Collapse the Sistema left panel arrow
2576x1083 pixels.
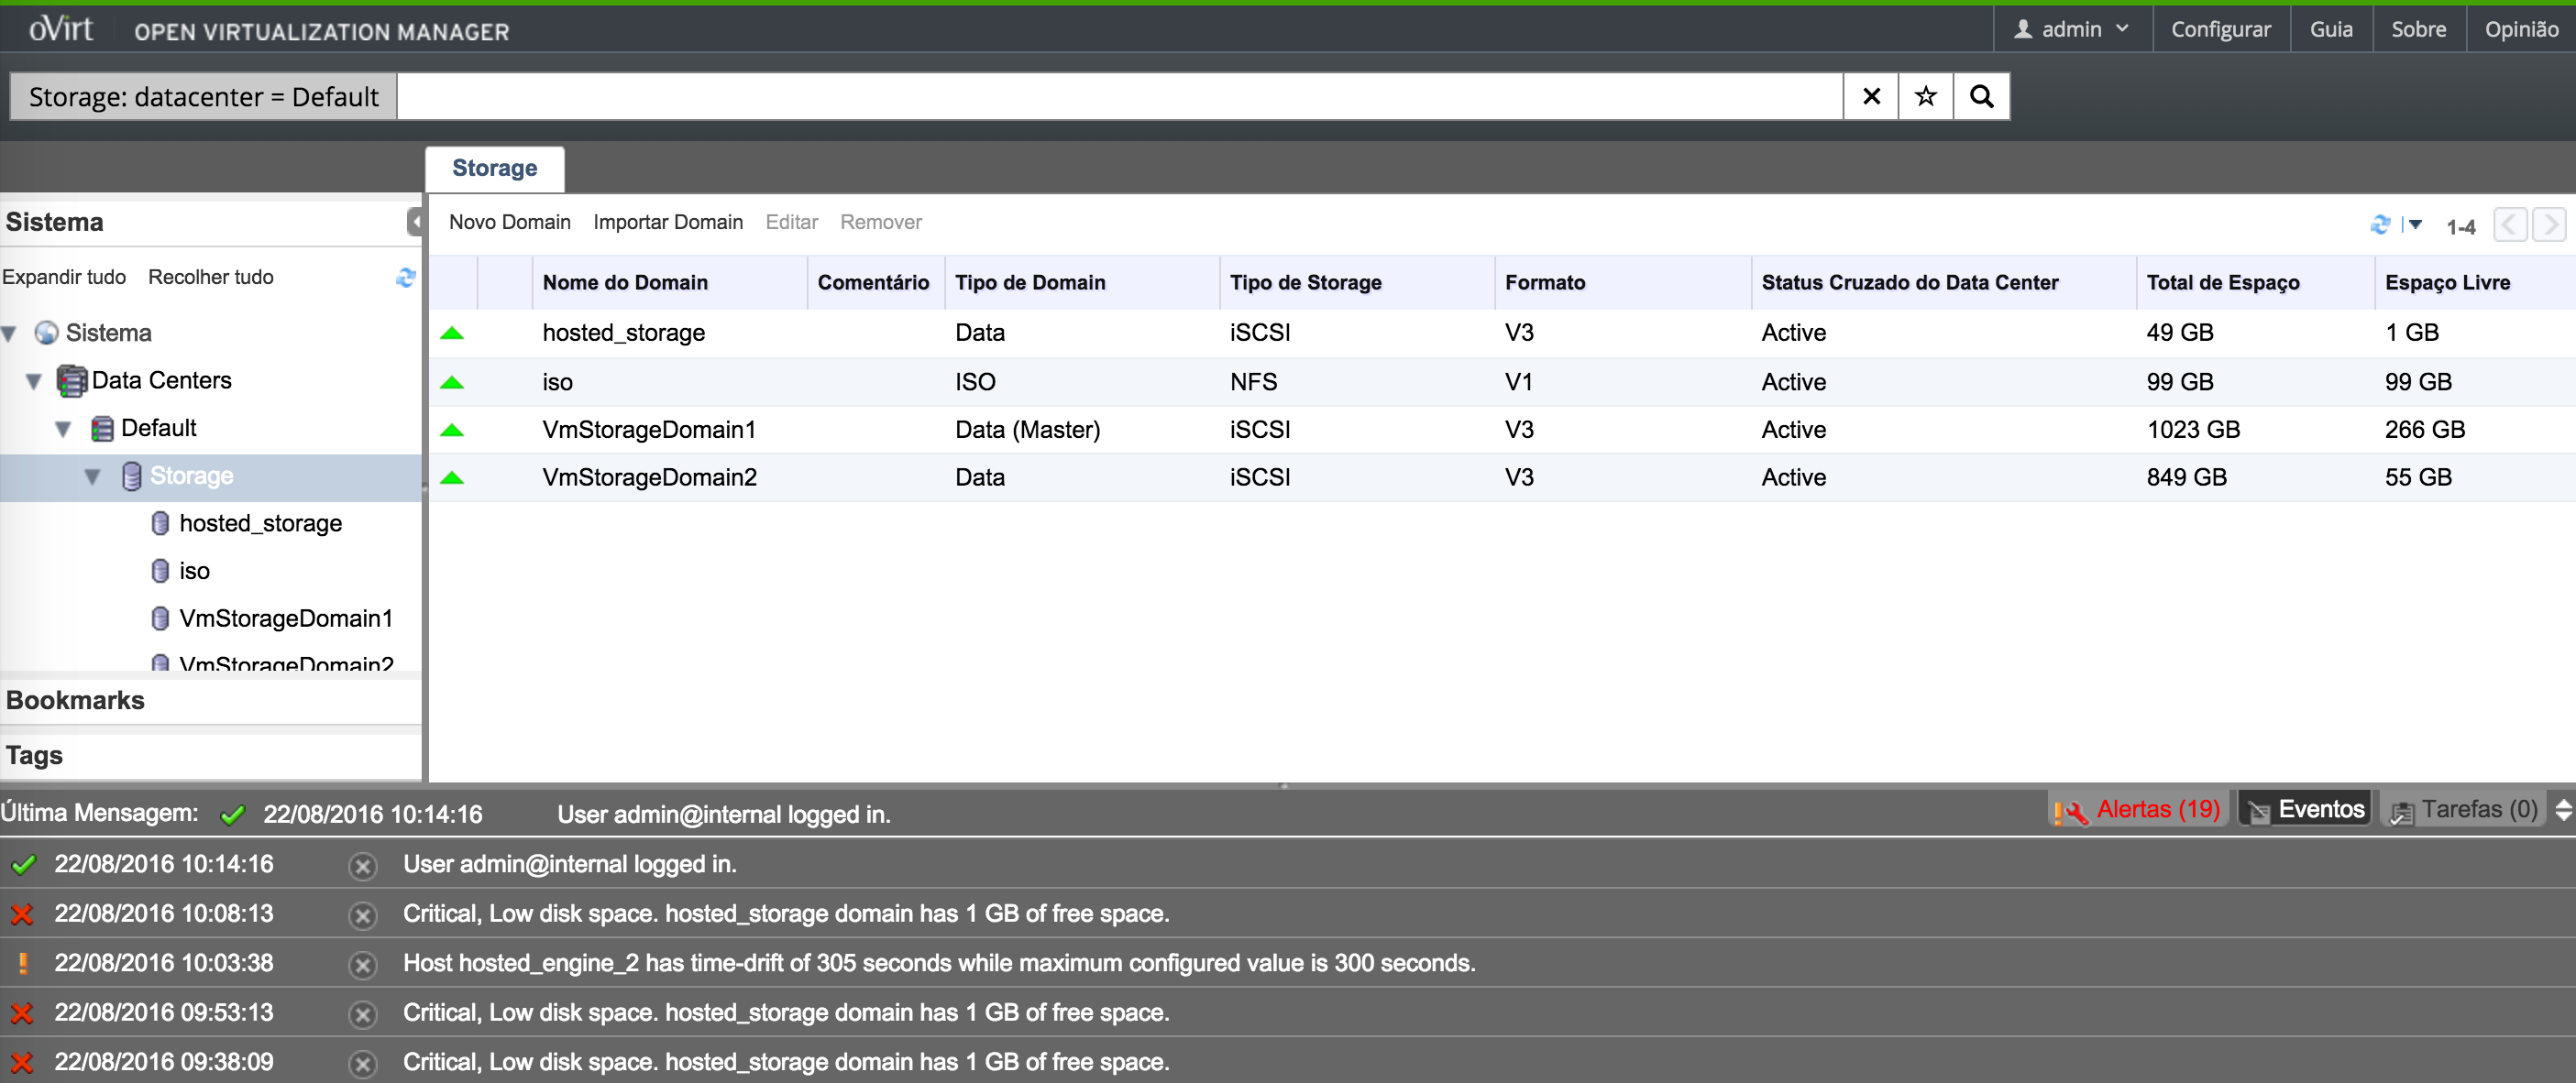(x=414, y=222)
